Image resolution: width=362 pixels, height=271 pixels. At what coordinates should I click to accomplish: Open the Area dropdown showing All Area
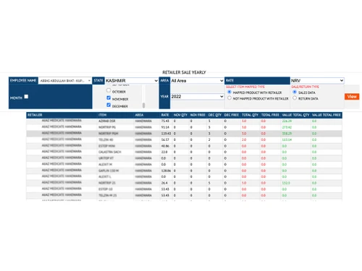tap(197, 80)
